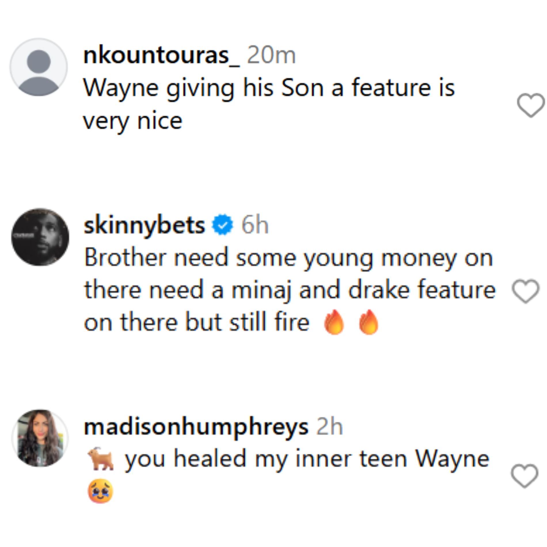Like the madisonhumphreys comment with heart
The image size is (547, 547).
(525, 476)
